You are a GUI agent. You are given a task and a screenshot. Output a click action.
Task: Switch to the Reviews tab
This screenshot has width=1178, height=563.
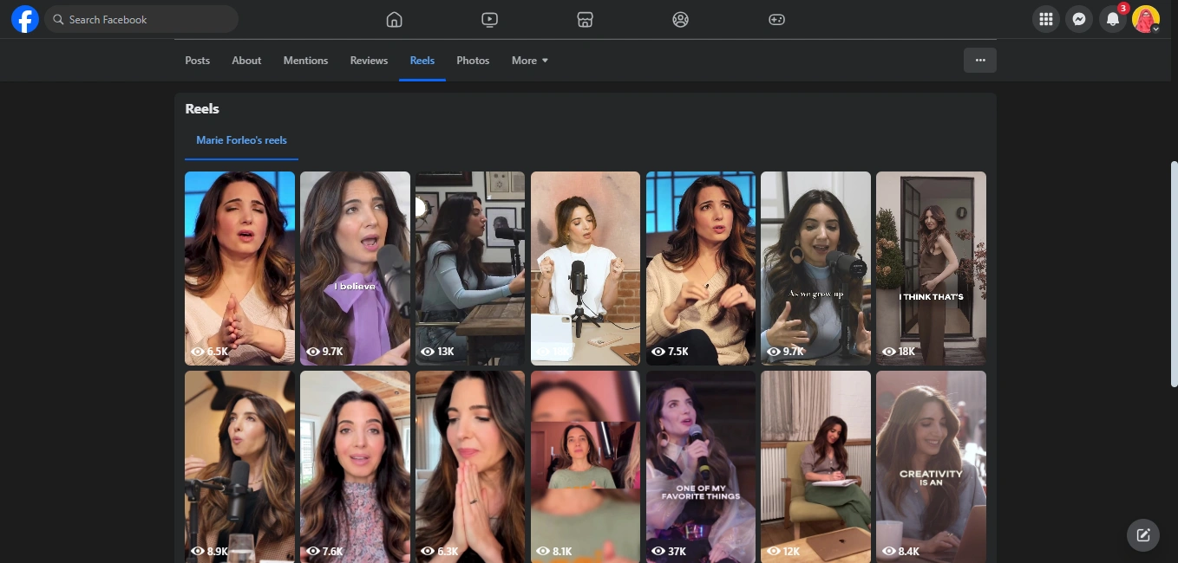point(369,61)
